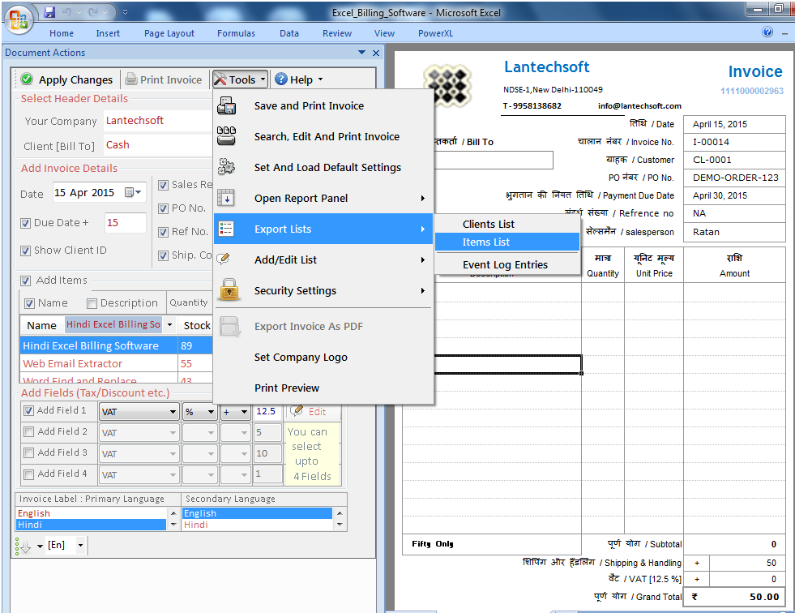795x613 pixels.
Task: Open the % type dropdown for Field 1
Action: (x=211, y=412)
